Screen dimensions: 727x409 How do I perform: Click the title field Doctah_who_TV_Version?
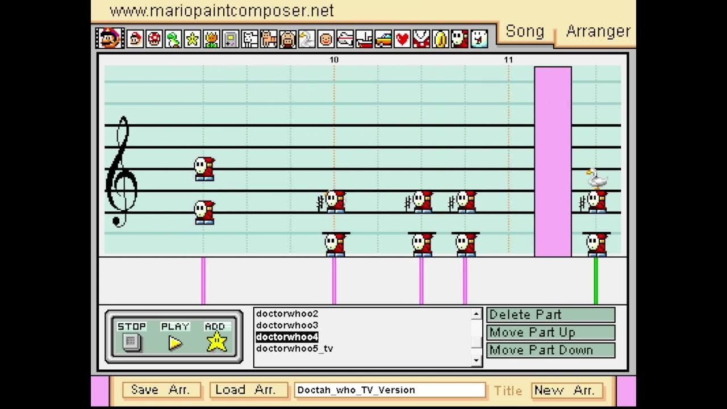(x=390, y=390)
